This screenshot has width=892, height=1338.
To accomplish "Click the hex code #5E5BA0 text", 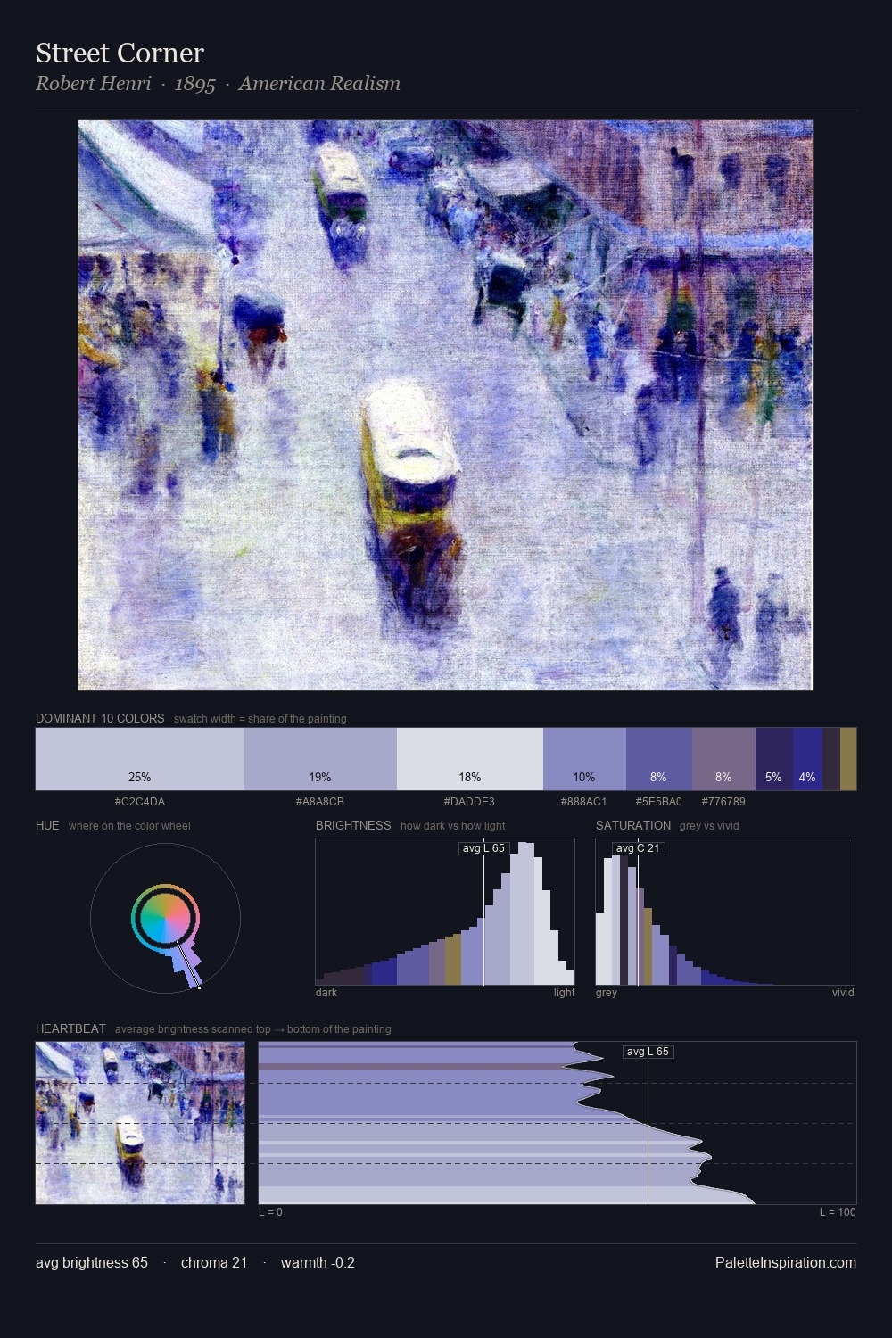I will click(x=659, y=802).
